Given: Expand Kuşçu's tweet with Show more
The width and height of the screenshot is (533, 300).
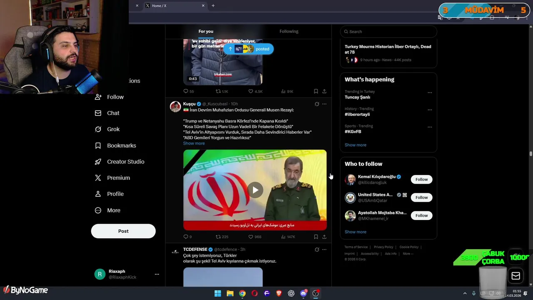Looking at the screenshot, I should click(x=194, y=143).
